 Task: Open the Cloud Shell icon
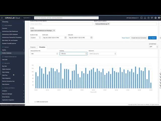coord(141,18)
